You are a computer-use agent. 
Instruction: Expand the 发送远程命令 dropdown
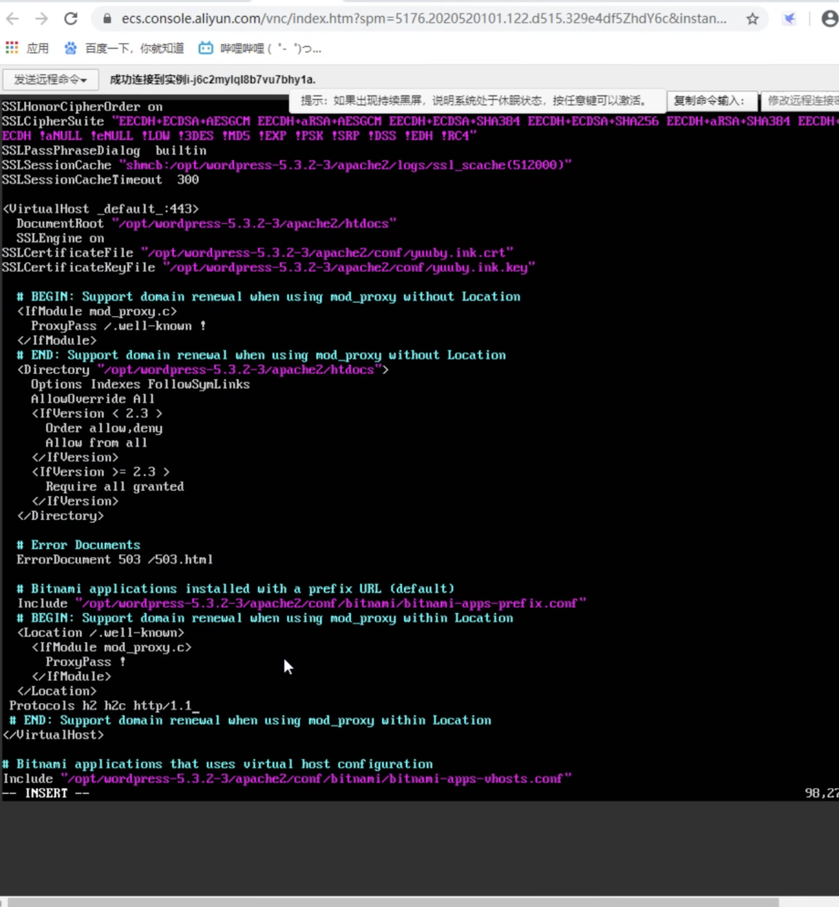(50, 79)
